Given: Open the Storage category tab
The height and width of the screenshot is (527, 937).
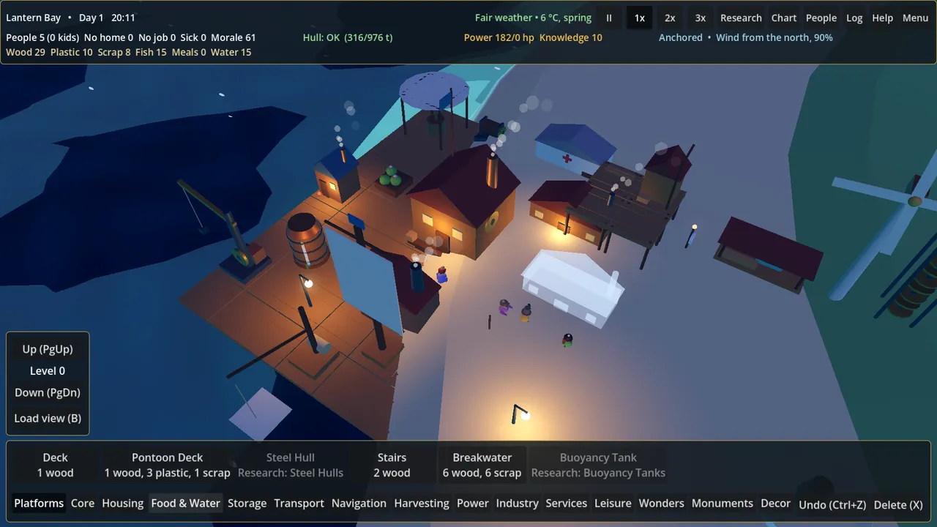Looking at the screenshot, I should coord(247,503).
